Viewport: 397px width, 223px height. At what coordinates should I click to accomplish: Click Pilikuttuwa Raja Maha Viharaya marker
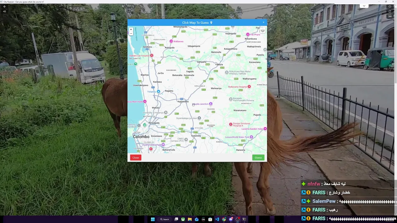pos(226,72)
